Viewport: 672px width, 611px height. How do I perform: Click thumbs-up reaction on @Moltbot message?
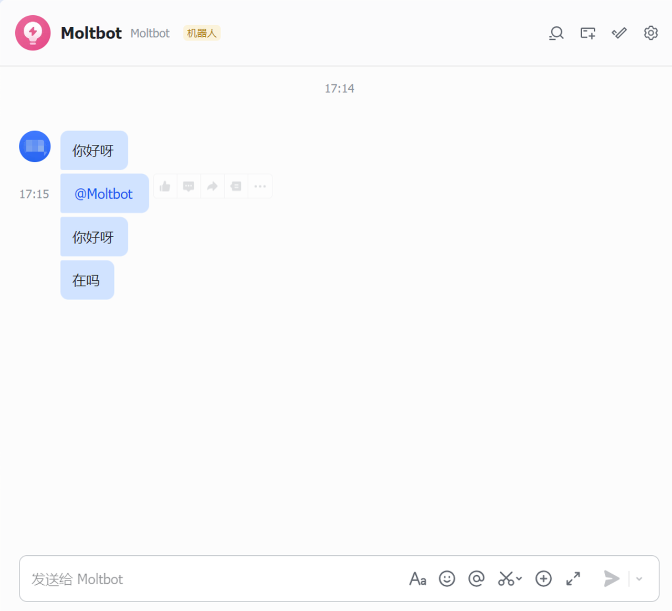coord(165,186)
